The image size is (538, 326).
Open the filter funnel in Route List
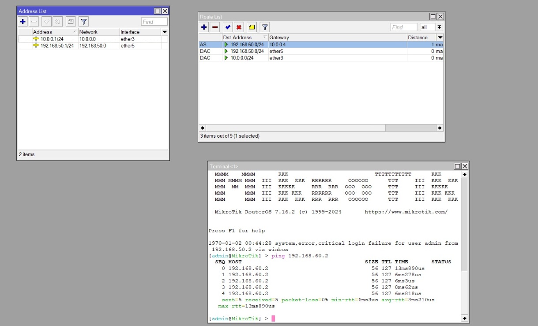coord(264,27)
